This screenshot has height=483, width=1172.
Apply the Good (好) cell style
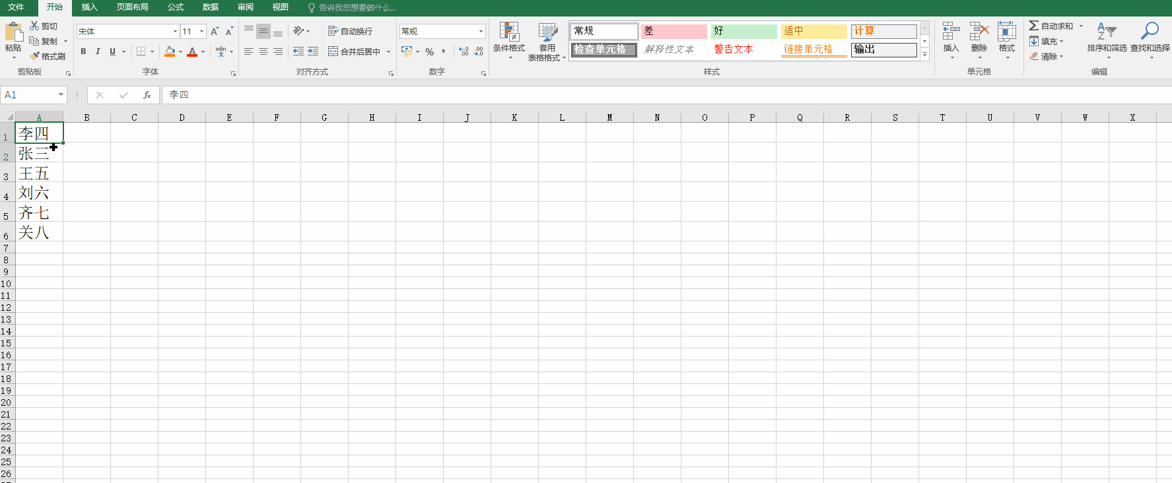point(743,31)
